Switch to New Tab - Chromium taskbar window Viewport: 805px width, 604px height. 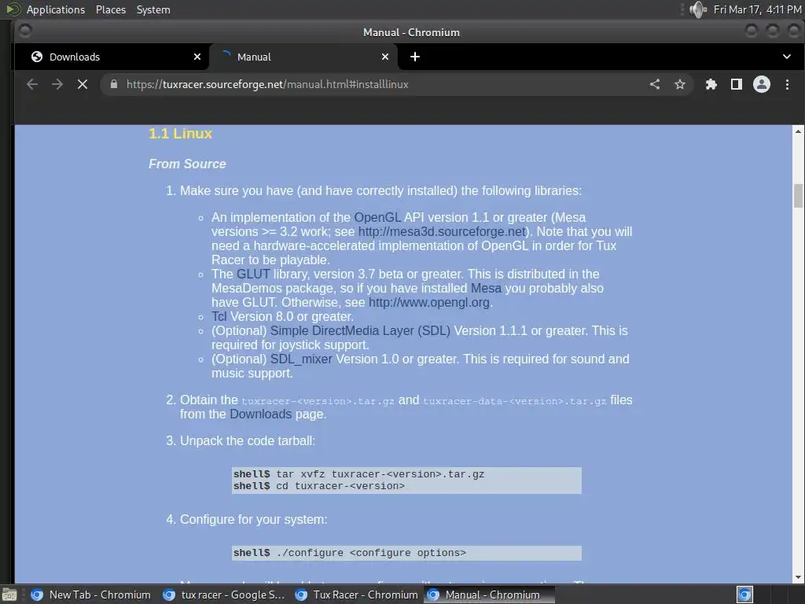click(91, 595)
